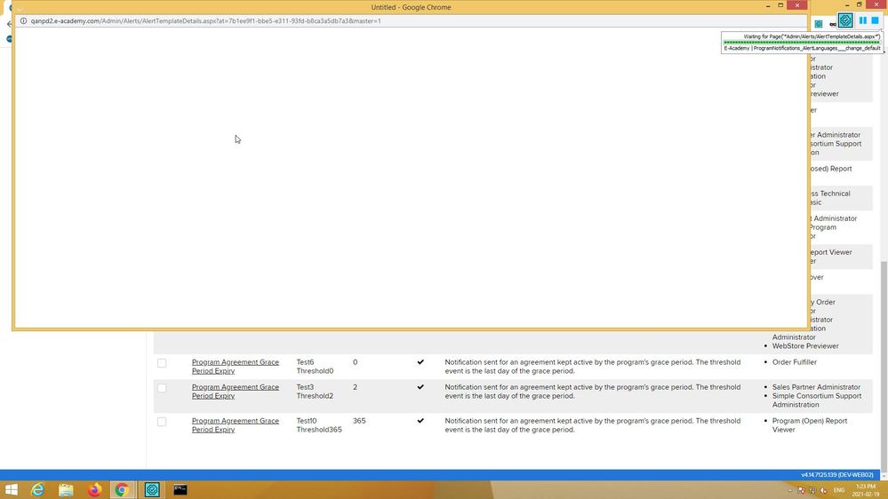Click the back arrow of the background browser
The width and height of the screenshot is (888, 499).
coord(9,24)
